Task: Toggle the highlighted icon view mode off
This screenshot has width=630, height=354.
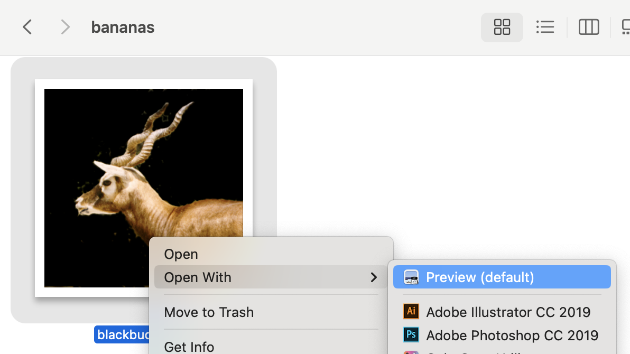Action: click(501, 27)
